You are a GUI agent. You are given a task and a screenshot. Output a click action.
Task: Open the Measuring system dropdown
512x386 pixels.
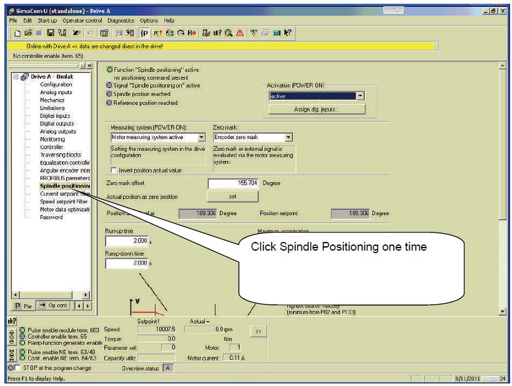point(201,137)
